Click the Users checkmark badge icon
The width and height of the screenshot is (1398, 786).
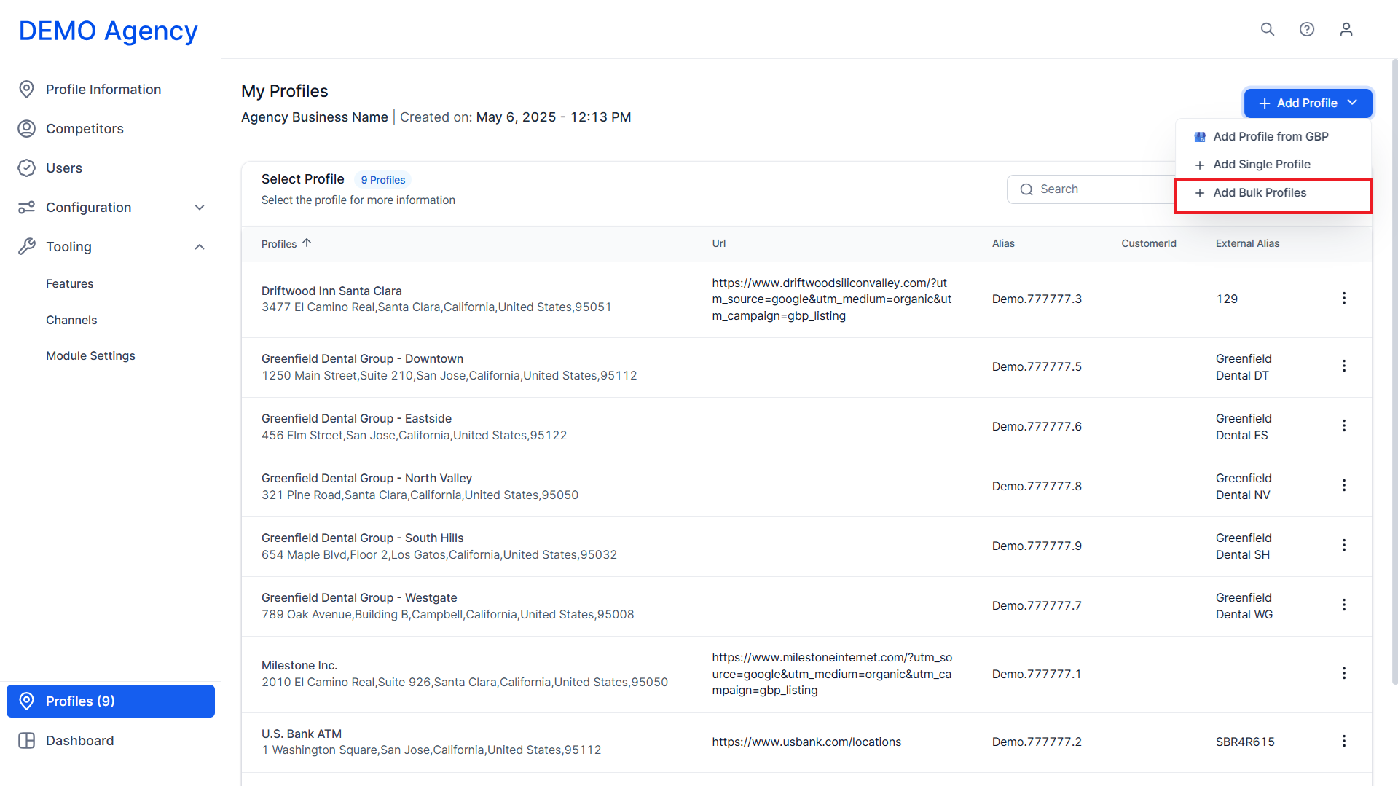click(27, 168)
